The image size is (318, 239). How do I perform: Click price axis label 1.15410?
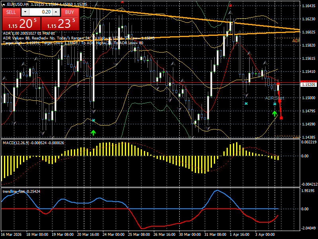click(309, 72)
